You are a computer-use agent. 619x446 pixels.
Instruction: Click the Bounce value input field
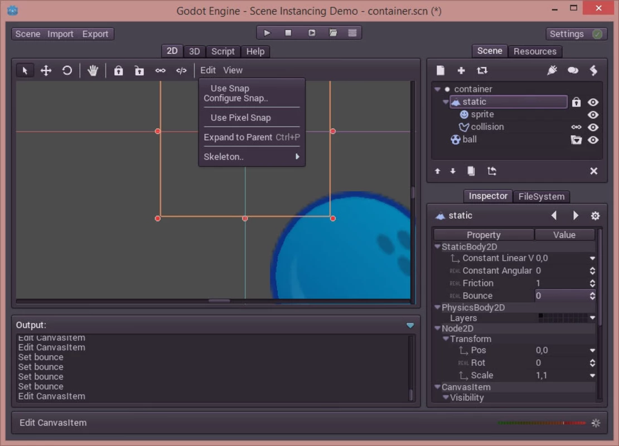point(562,296)
